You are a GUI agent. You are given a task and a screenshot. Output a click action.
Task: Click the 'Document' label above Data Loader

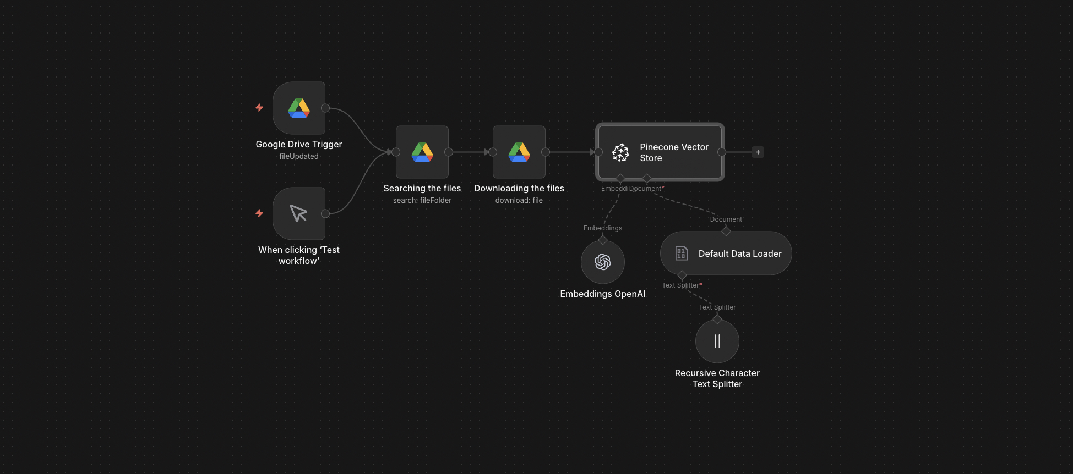point(726,219)
